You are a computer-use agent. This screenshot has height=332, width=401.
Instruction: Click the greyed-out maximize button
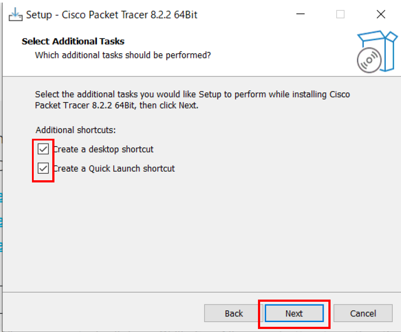pyautogui.click(x=341, y=14)
